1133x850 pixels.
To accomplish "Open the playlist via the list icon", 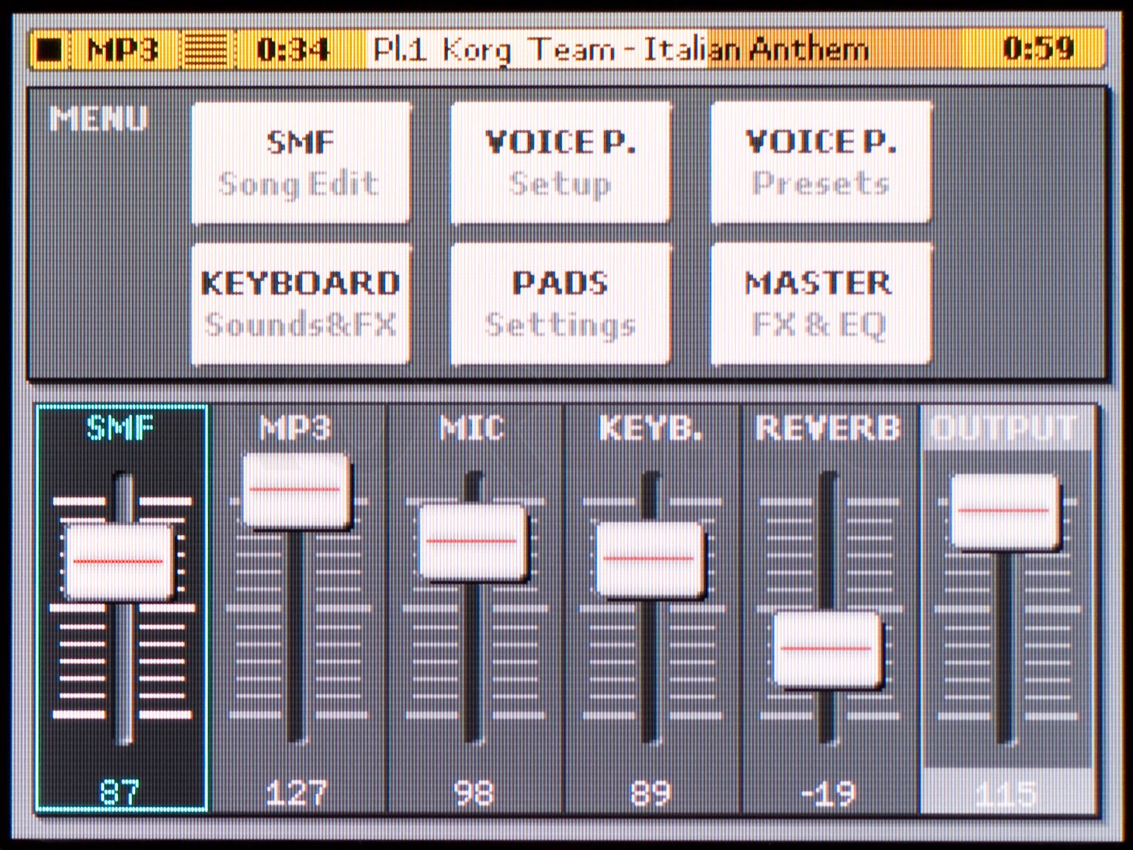I will 205,48.
